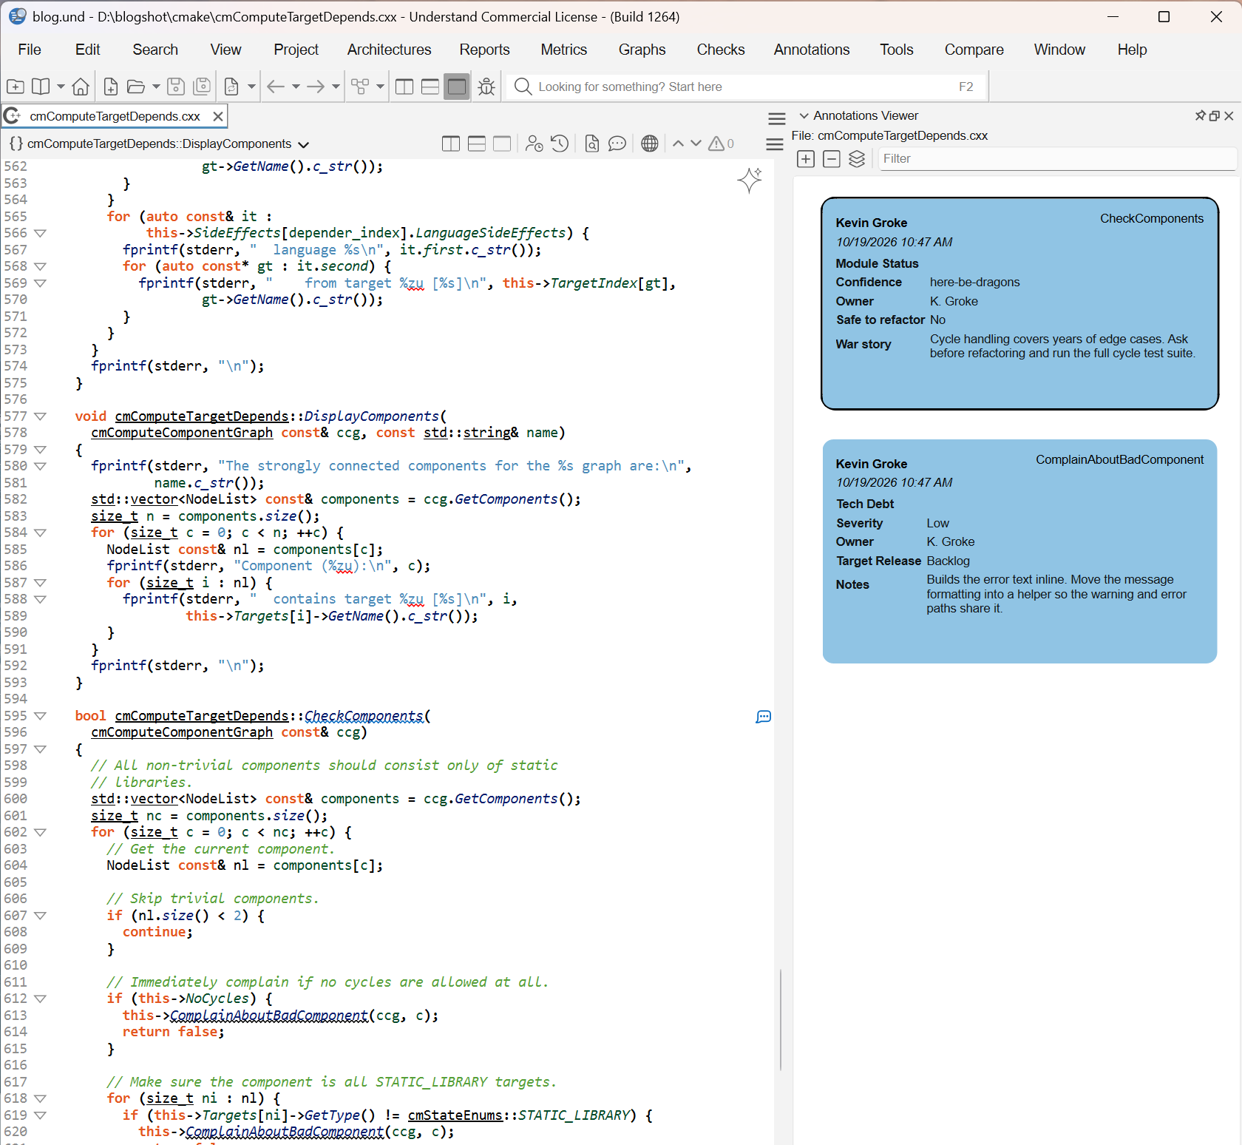Click the warning triangle violations counter
This screenshot has width=1242, height=1145.
[721, 143]
